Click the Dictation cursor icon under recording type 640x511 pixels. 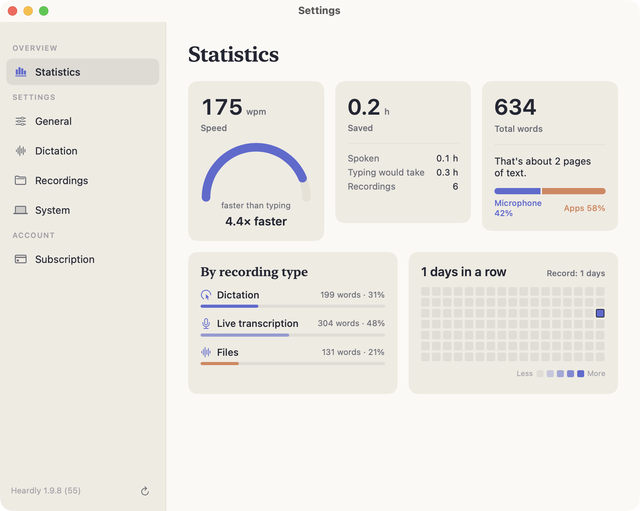point(206,295)
